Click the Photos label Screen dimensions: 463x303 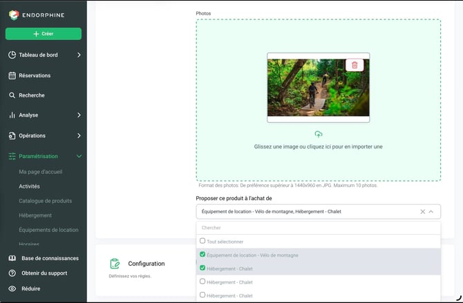203,13
